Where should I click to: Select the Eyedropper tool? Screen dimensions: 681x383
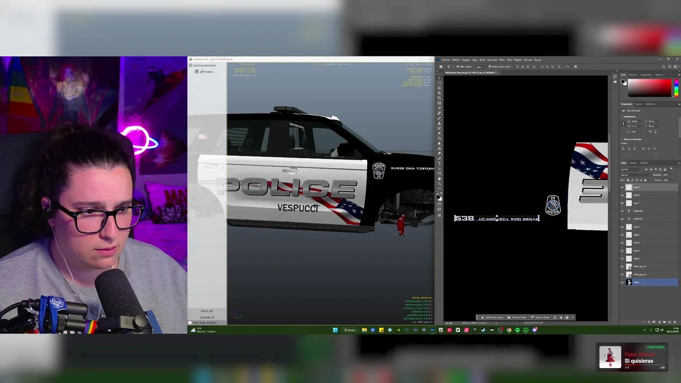pos(439,108)
